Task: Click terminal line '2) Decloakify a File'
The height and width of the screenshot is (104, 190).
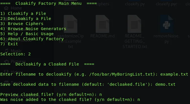Action: pyautogui.click(x=26, y=19)
